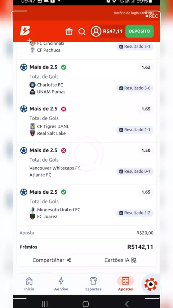Switch to the Ao Vivo tab

[x=61, y=284]
